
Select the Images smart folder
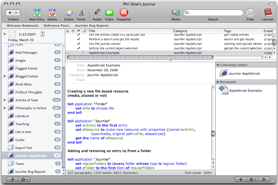point(32,60)
